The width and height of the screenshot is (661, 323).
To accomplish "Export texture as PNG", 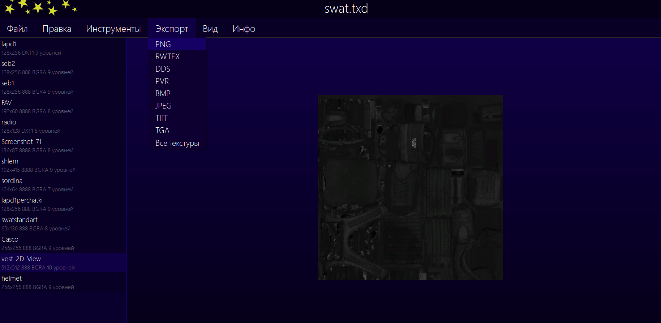I will pyautogui.click(x=163, y=44).
